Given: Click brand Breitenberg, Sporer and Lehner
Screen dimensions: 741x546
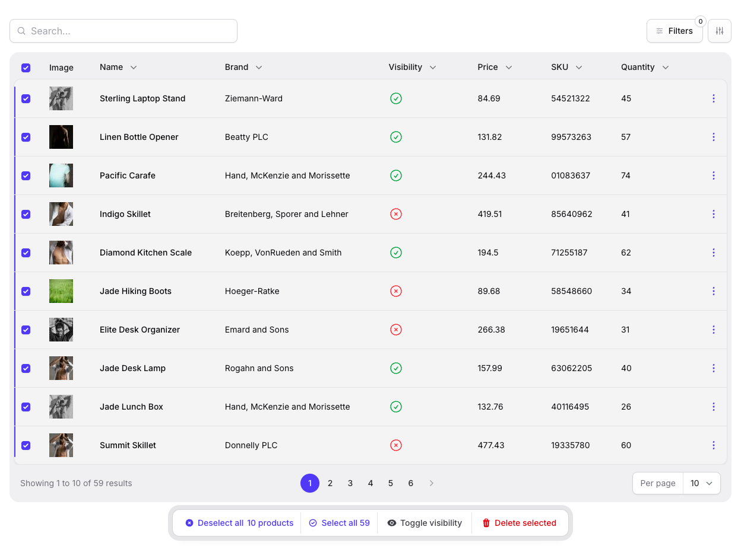Looking at the screenshot, I should click(287, 214).
